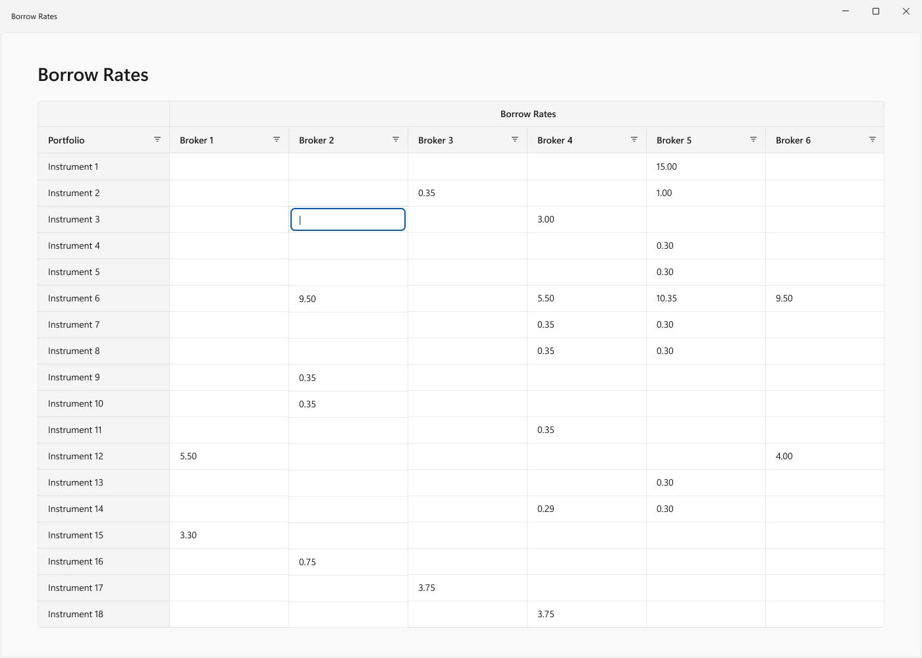922x658 pixels.
Task: Click the Portfolio column header
Action: tap(66, 139)
